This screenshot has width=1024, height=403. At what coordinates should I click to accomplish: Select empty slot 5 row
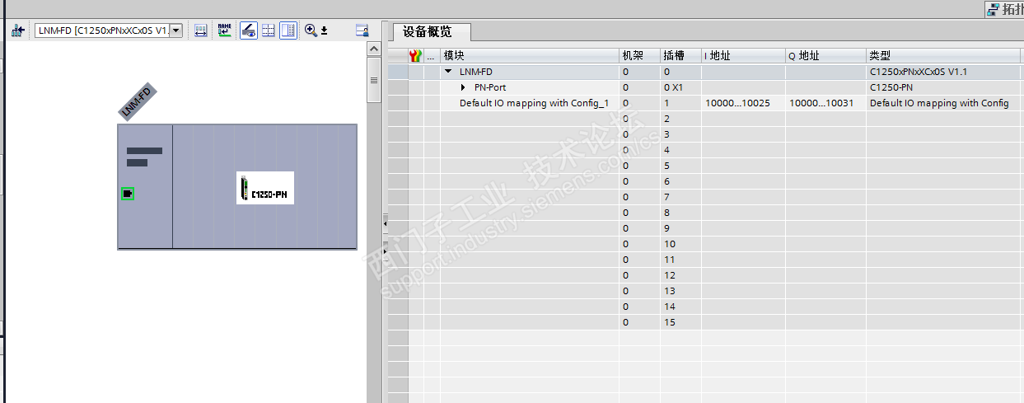click(706, 166)
